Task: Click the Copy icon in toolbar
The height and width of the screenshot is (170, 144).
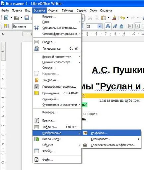Action: tap(97, 18)
